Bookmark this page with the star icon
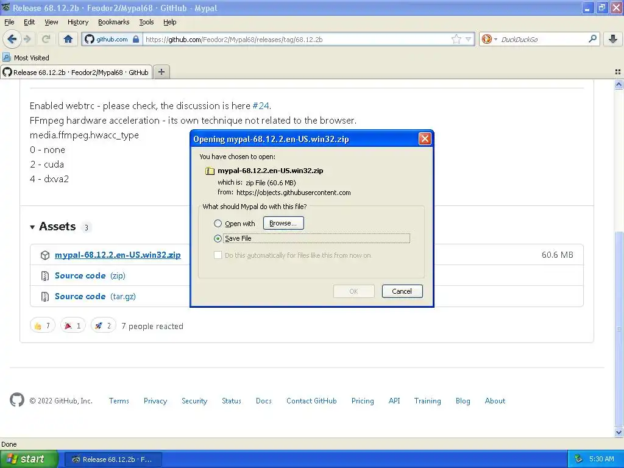624x468 pixels. click(x=456, y=39)
